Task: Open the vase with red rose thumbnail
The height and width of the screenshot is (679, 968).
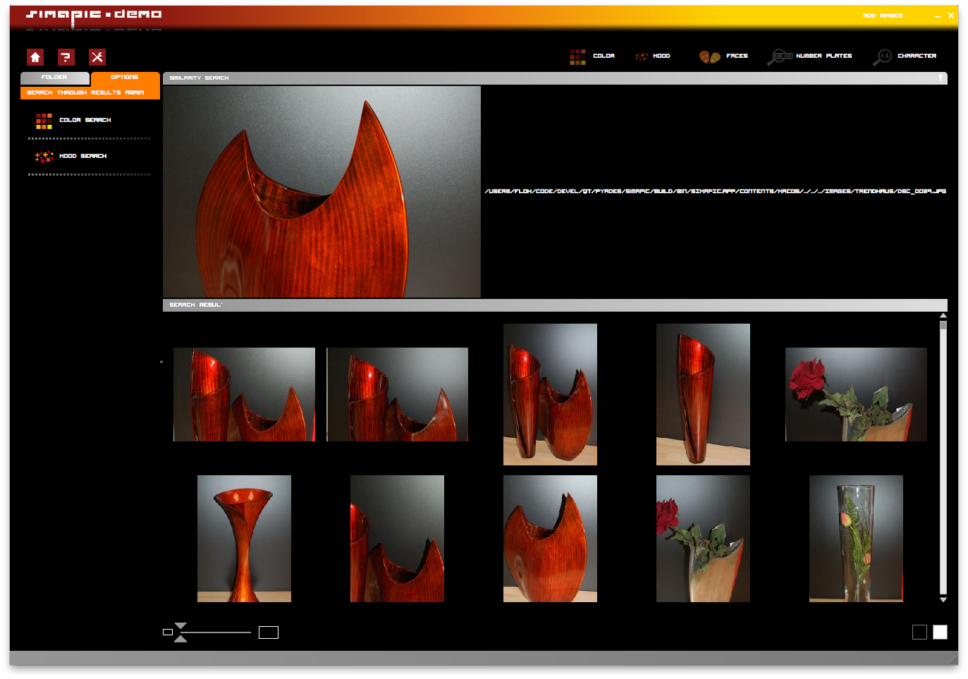Action: 855,394
